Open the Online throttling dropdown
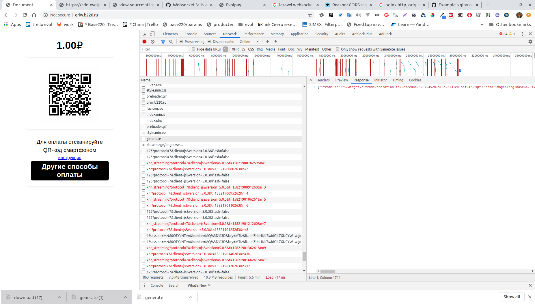535x304 pixels. click(x=249, y=42)
